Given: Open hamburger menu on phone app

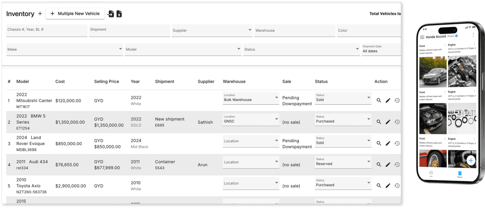Looking at the screenshot, I should pyautogui.click(x=422, y=37).
